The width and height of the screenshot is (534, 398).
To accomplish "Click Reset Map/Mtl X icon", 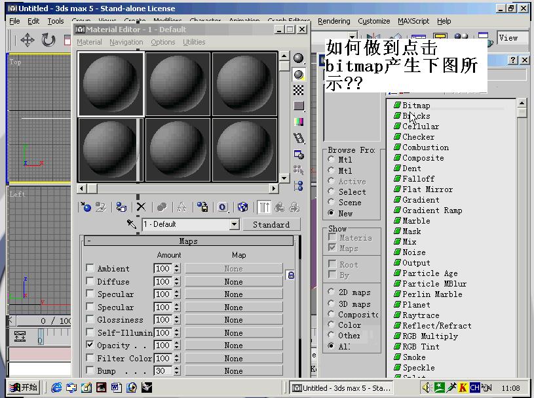I will click(141, 207).
